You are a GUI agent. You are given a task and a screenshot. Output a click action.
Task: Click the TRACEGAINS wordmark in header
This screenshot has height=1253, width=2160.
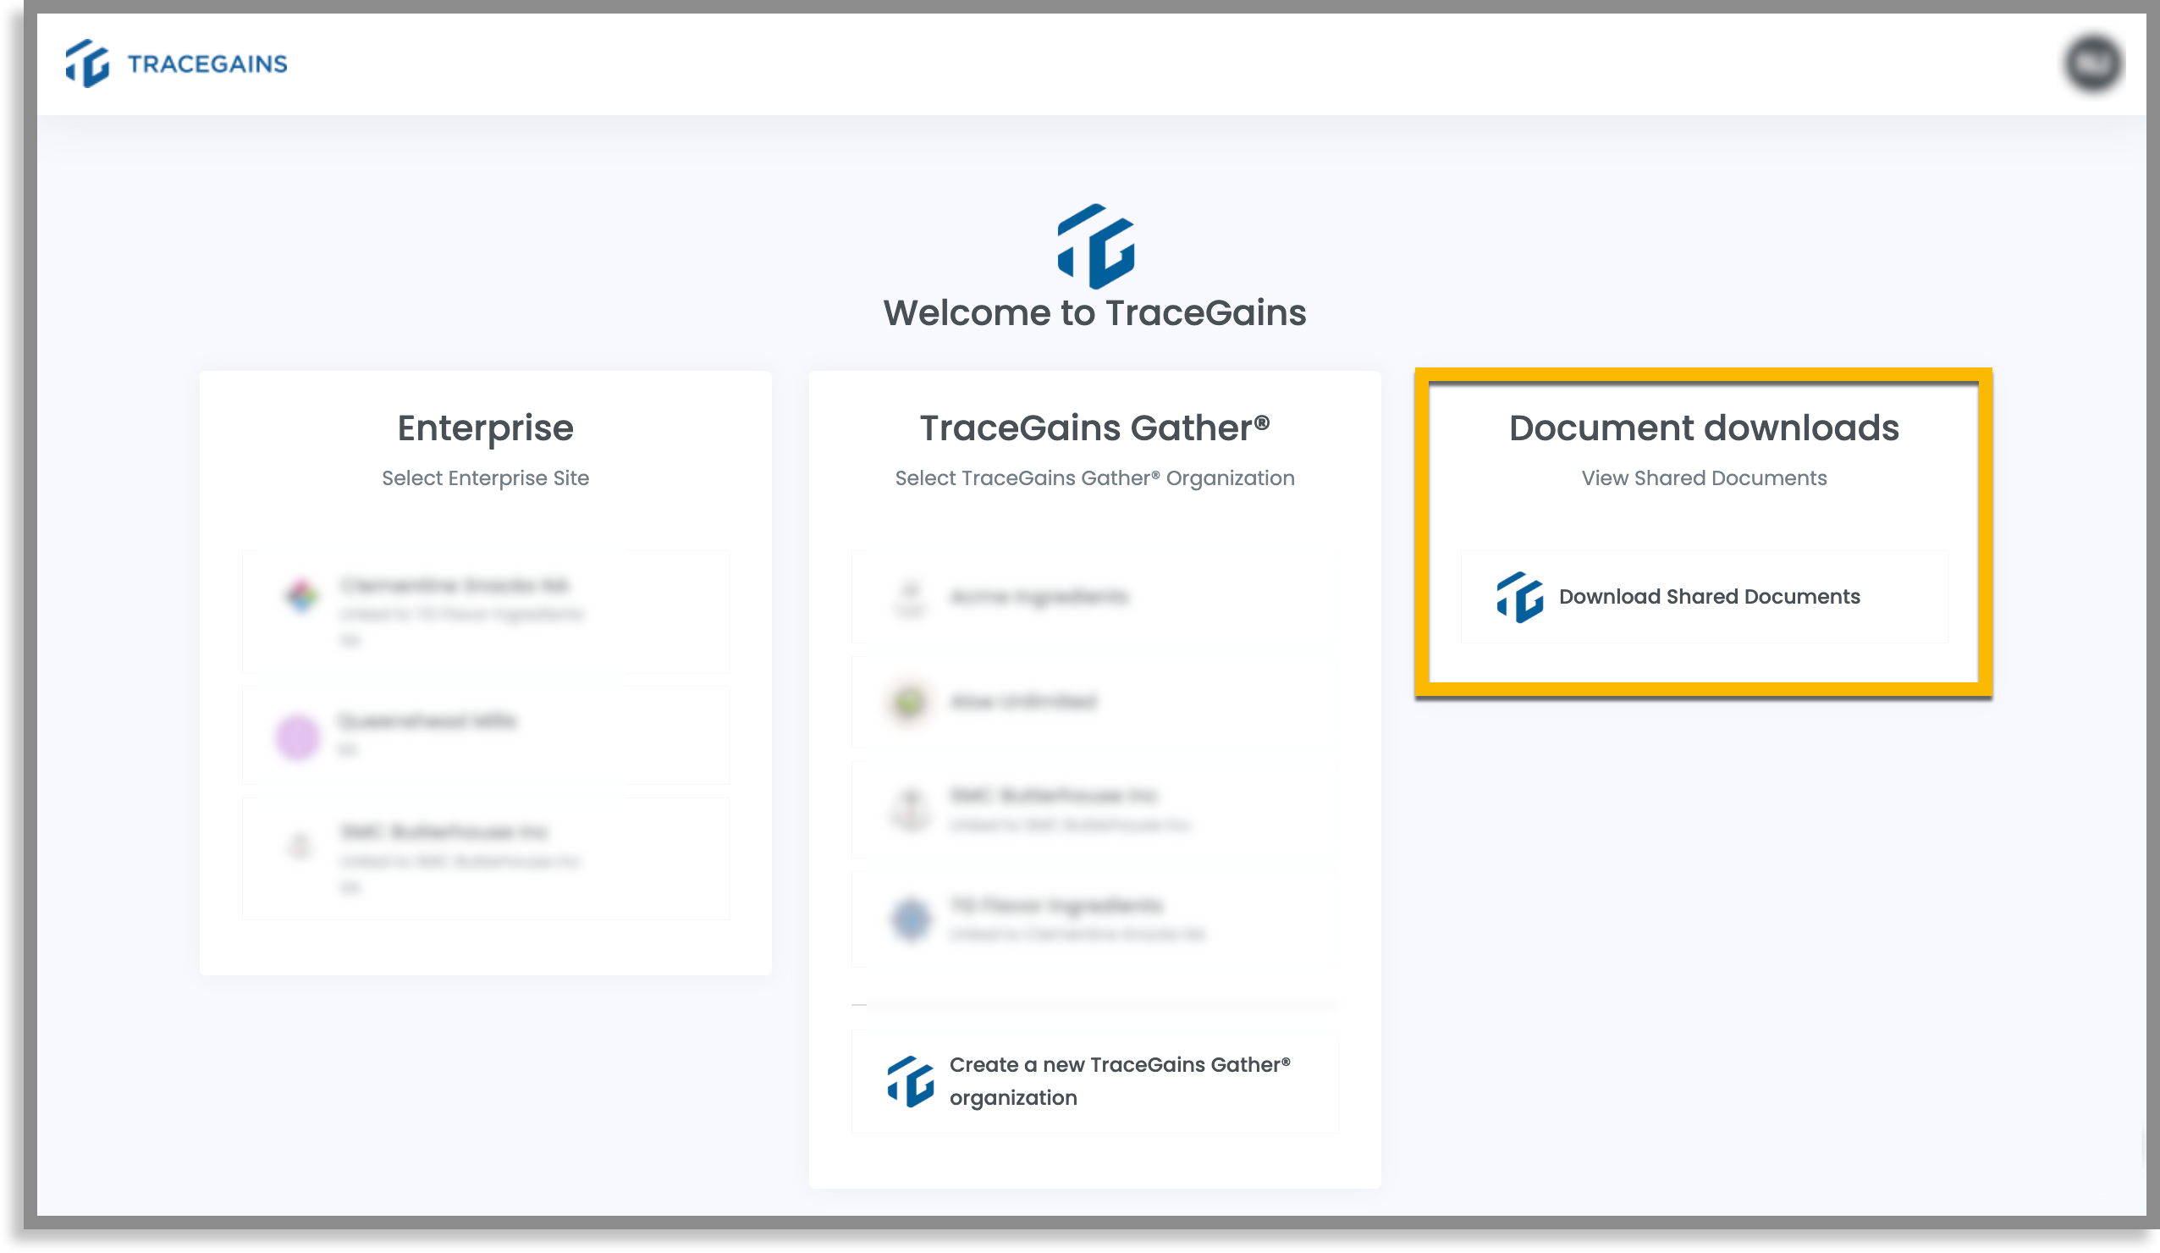[207, 64]
